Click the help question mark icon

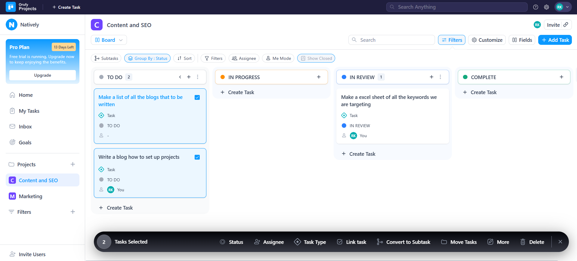pyautogui.click(x=535, y=7)
